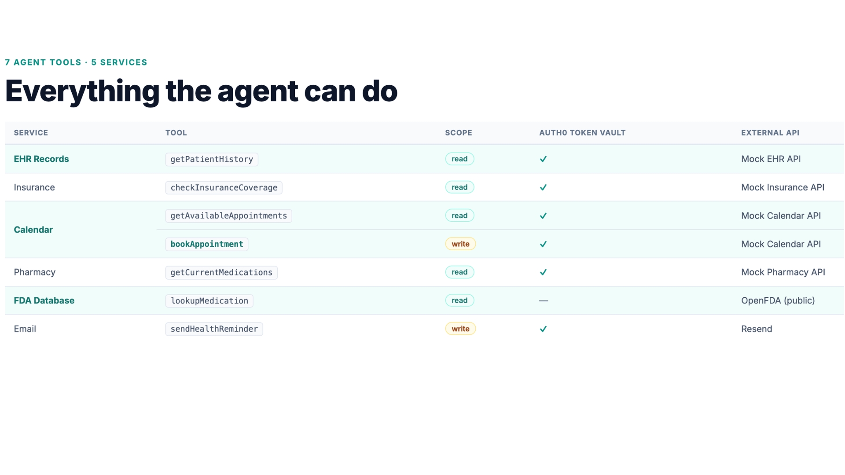The image size is (845, 475).
Task: Click the Resend external API entry
Action: pyautogui.click(x=756, y=329)
